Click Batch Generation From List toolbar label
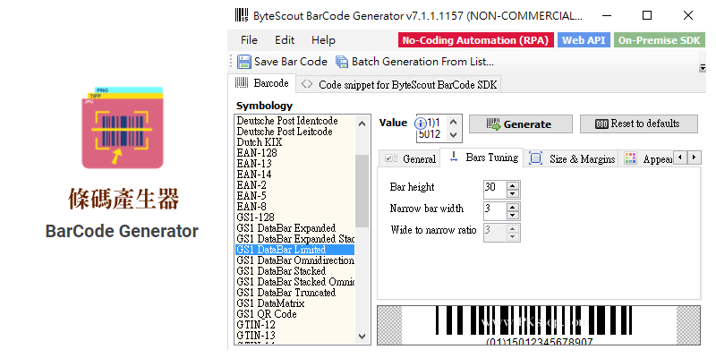This screenshot has height=358, width=716. tap(422, 62)
